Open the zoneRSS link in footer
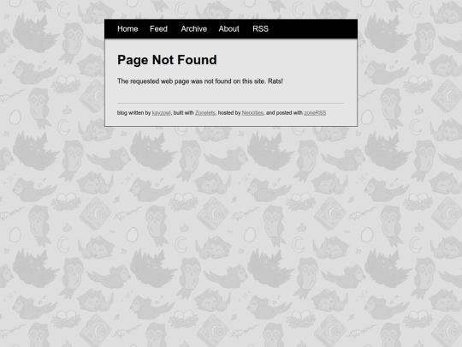 point(315,113)
